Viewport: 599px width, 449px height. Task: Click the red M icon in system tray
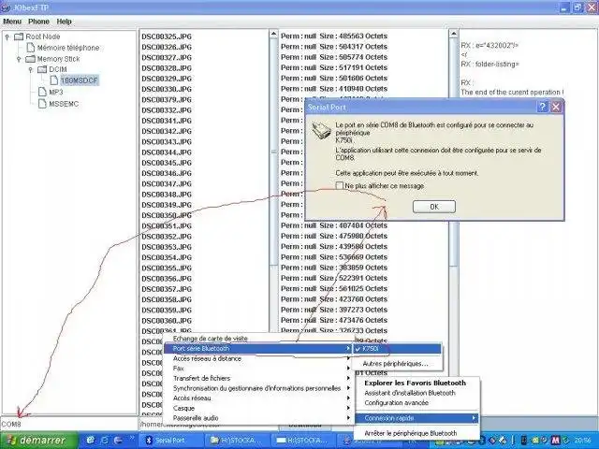[x=555, y=441]
